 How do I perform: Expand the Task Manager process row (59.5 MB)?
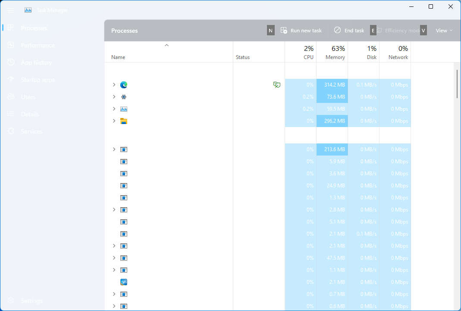[114, 109]
